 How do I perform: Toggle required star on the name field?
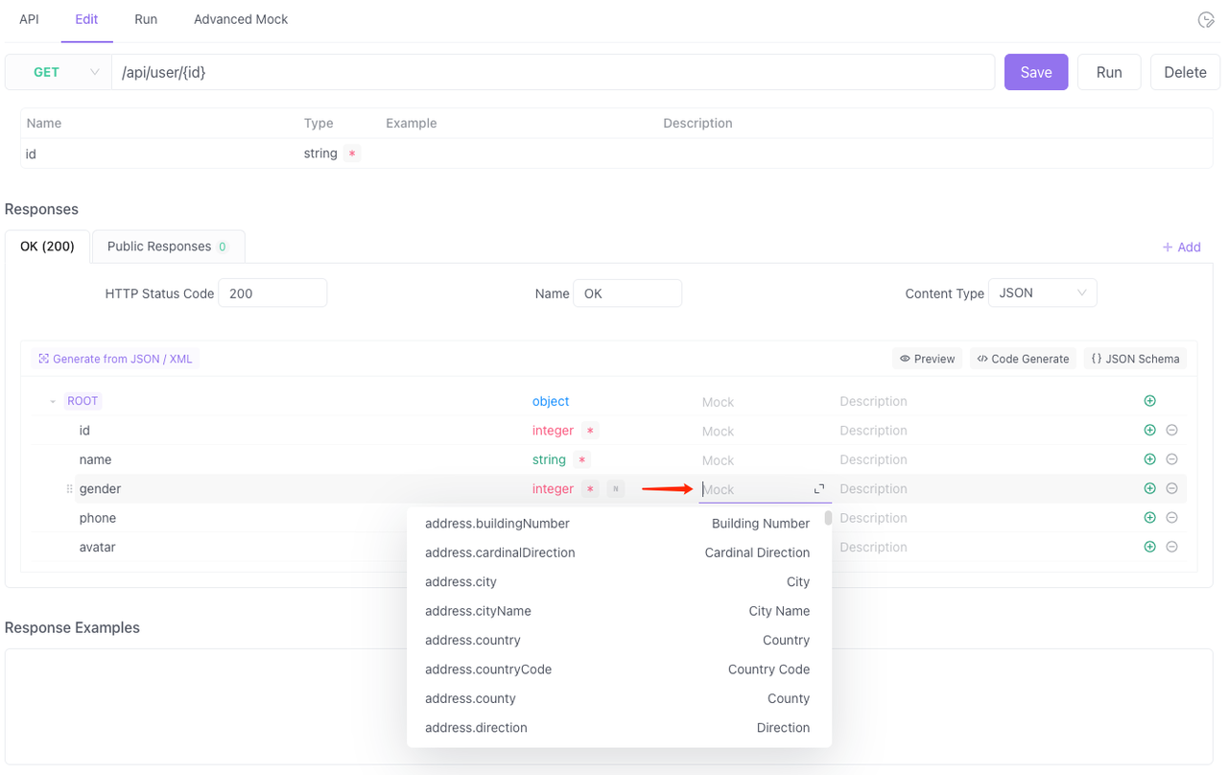582,460
